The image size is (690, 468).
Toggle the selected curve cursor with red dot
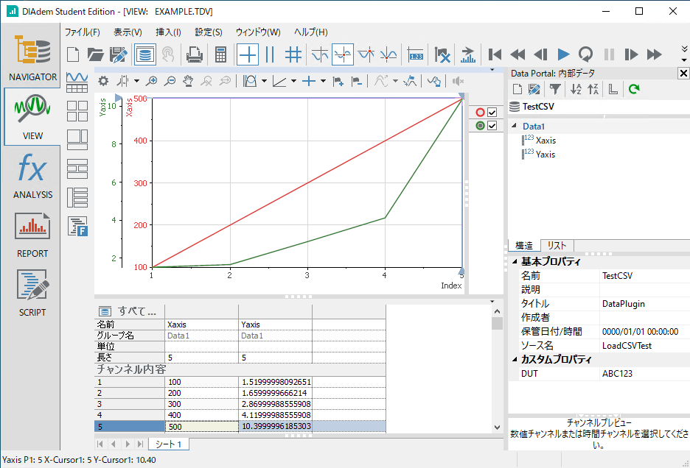pyautogui.click(x=343, y=54)
